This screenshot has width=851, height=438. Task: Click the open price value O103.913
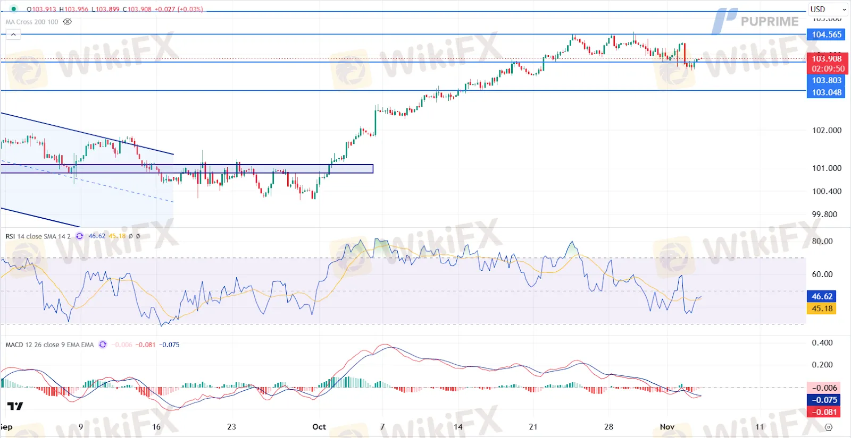pos(41,9)
